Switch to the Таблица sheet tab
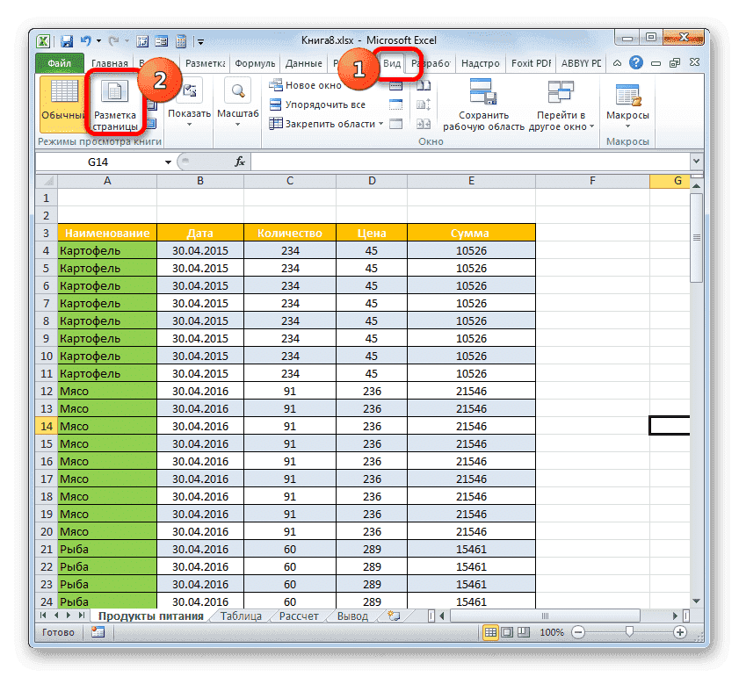Image resolution: width=739 pixels, height=677 pixels. 240,616
